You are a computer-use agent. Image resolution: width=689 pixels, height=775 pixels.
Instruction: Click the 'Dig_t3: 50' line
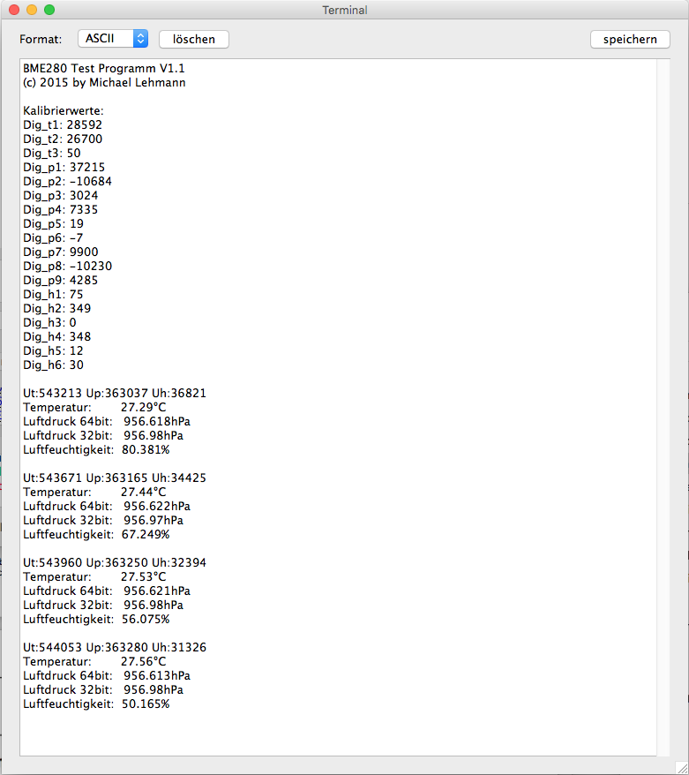coord(51,154)
